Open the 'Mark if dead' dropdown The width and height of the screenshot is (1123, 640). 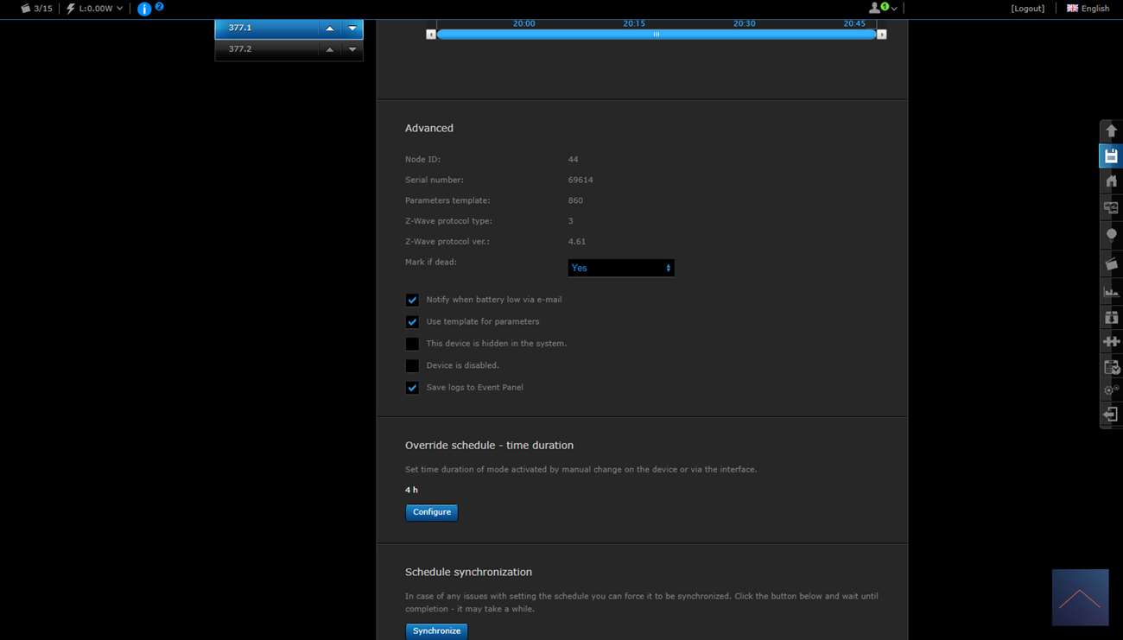coord(620,268)
